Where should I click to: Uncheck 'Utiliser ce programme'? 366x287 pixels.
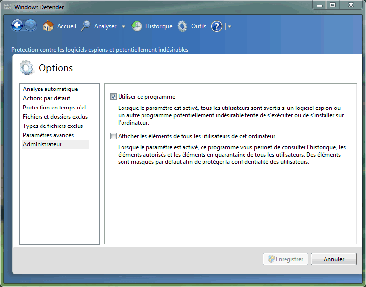[113, 97]
